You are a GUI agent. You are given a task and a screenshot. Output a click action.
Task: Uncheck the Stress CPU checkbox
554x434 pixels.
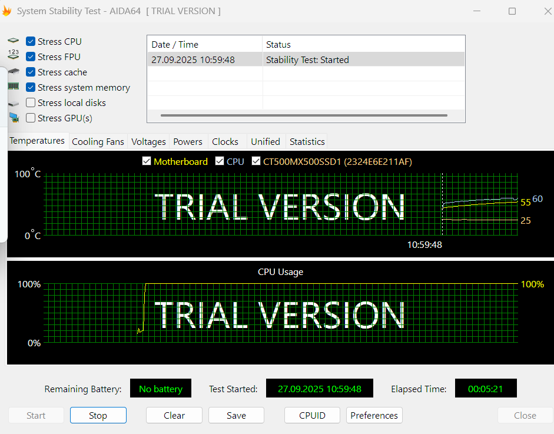(31, 41)
